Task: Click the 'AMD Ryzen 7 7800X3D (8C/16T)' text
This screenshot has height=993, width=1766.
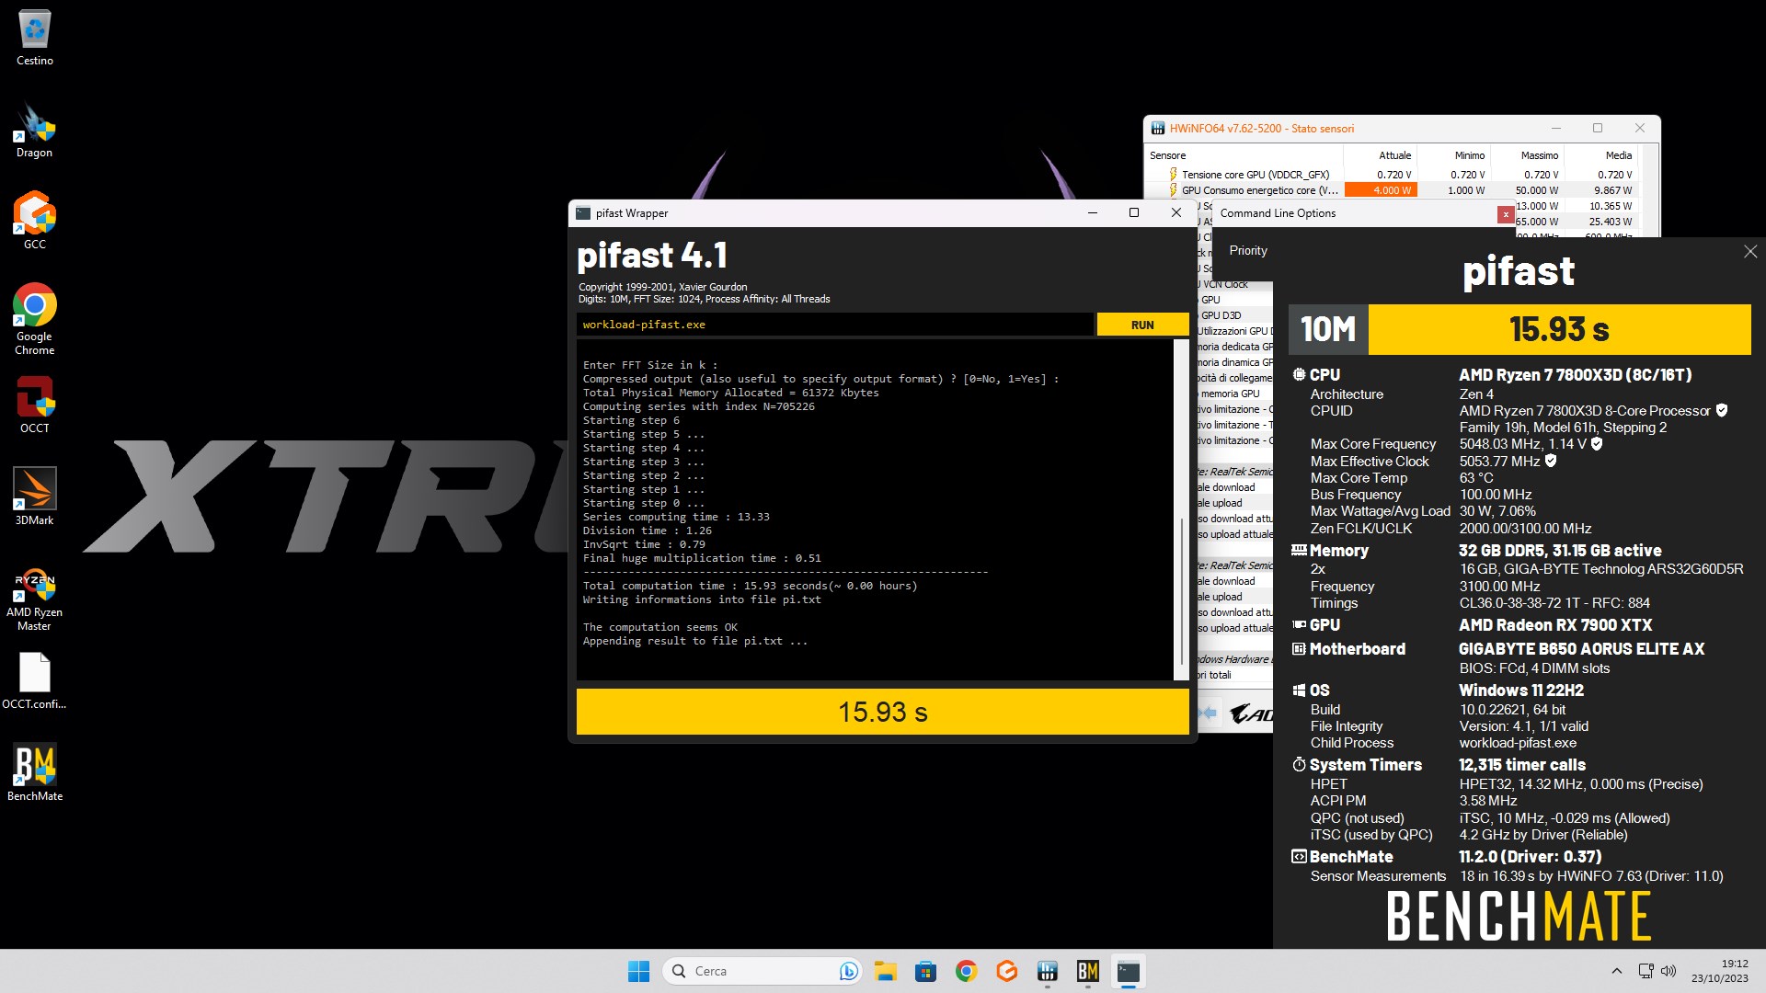Action: tap(1575, 375)
